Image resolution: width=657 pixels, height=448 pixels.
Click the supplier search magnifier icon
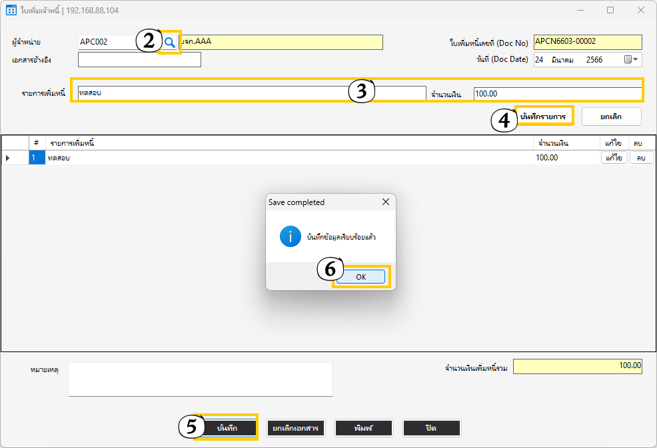tap(170, 43)
